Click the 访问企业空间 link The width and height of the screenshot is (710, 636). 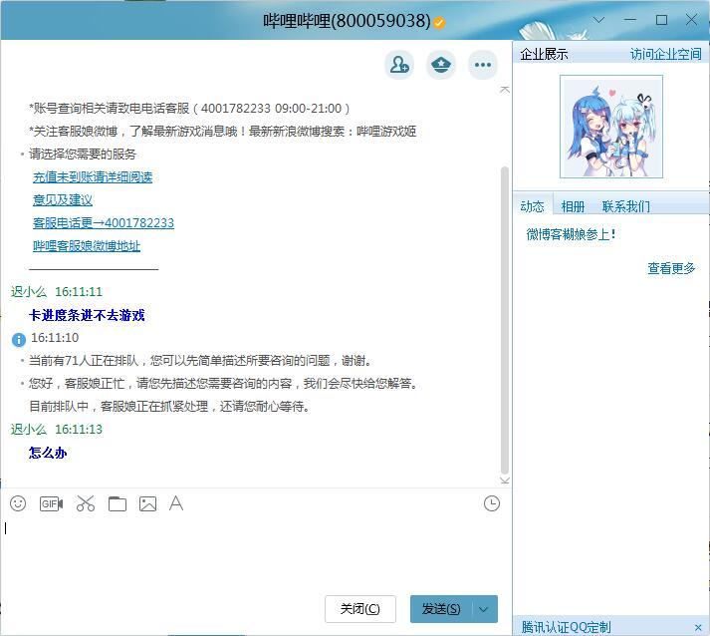(x=665, y=55)
